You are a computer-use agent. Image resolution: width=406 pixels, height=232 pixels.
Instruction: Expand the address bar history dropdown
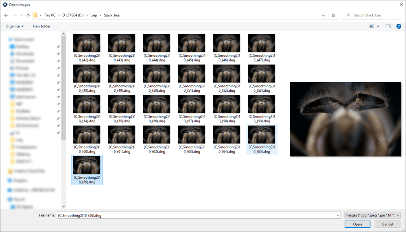click(x=324, y=15)
